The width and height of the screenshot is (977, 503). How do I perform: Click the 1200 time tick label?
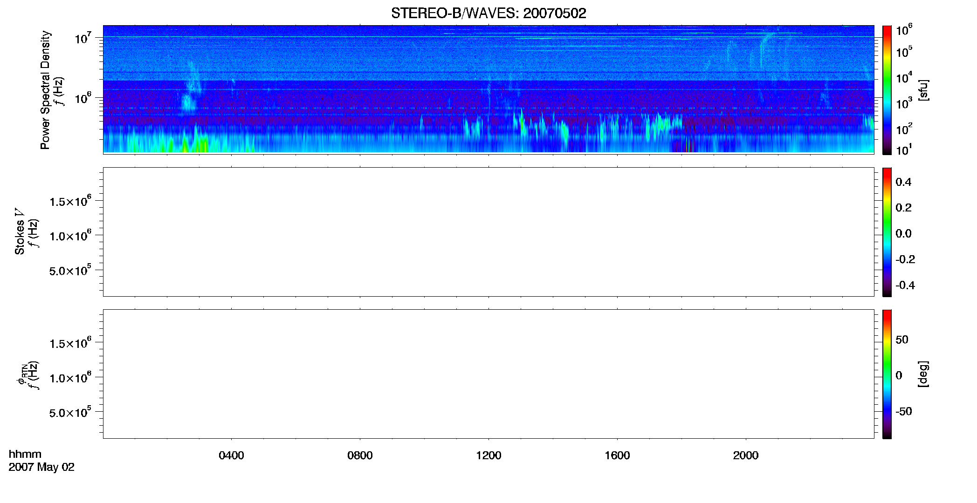(488, 455)
